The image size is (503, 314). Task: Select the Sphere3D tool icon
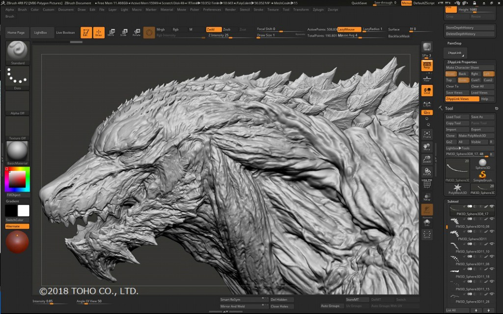(482, 164)
